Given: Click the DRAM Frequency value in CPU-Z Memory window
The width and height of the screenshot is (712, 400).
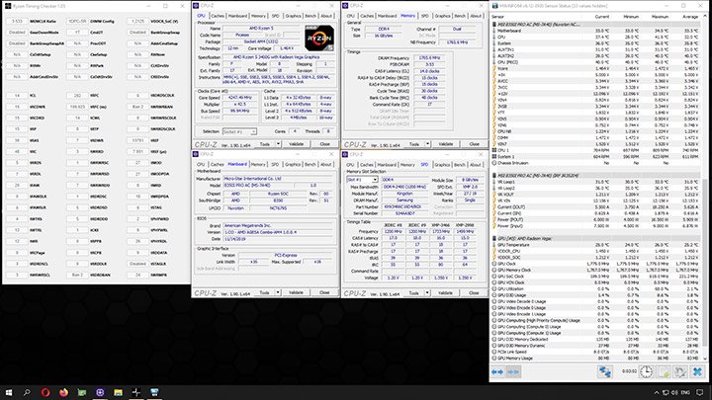Looking at the screenshot, I should (429, 58).
